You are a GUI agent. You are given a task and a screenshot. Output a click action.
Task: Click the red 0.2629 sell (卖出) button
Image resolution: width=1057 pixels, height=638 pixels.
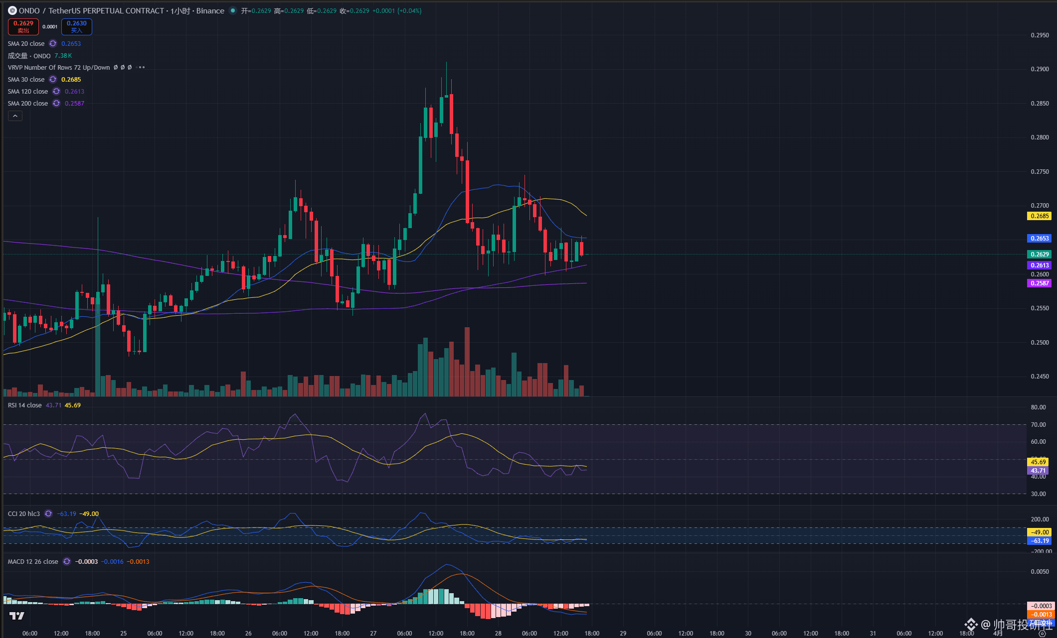[23, 26]
